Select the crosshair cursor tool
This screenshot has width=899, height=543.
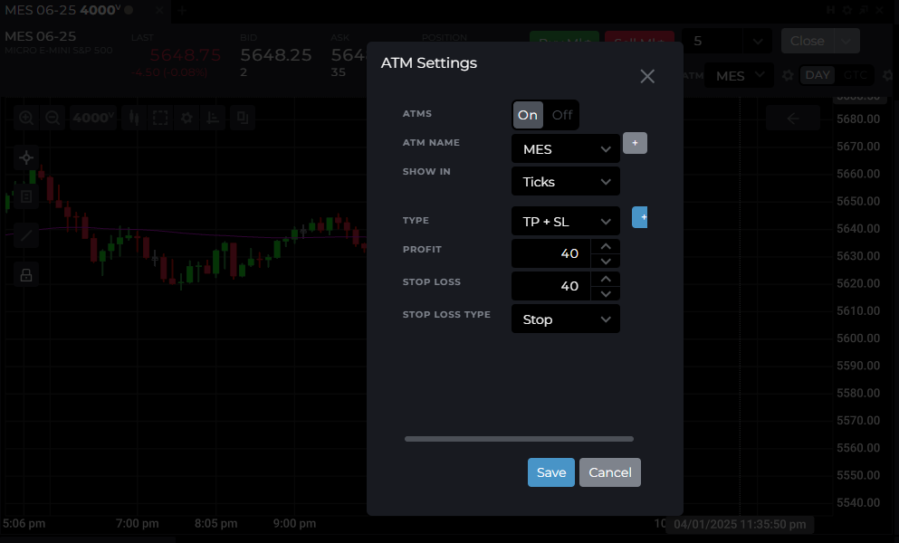point(26,157)
